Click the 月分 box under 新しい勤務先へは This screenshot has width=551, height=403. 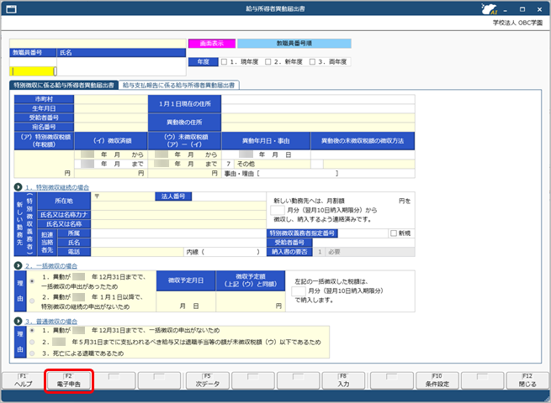(x=278, y=210)
